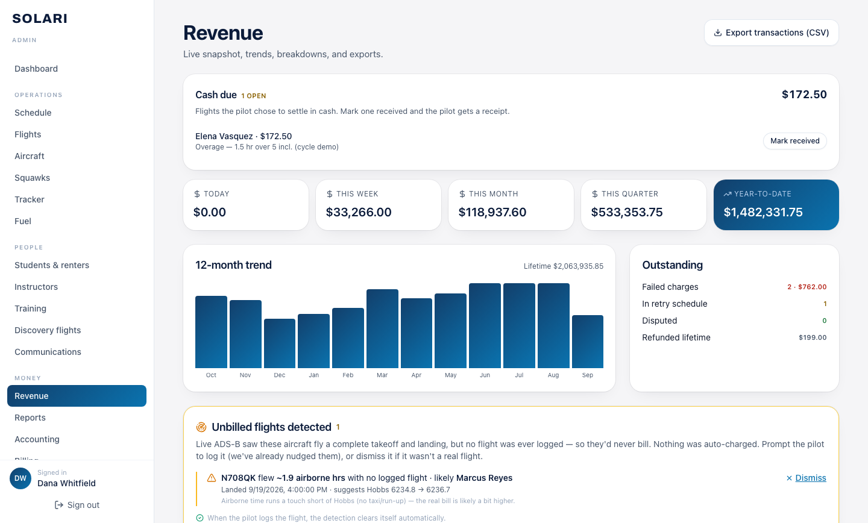Open Reports under Money
Screen dimensions: 868x523
click(x=77, y=418)
